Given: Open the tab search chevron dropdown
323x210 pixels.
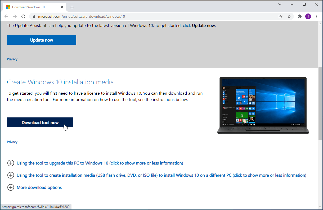Looking at the screenshot, I should (x=280, y=4).
